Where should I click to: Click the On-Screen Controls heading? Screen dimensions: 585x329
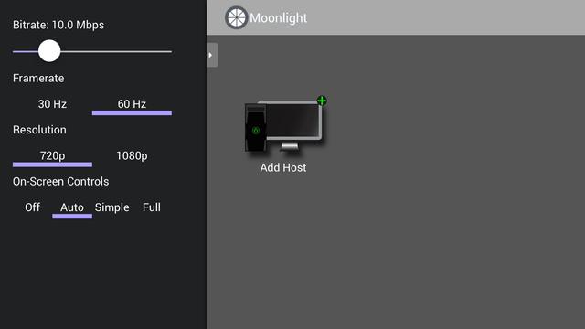tap(61, 182)
